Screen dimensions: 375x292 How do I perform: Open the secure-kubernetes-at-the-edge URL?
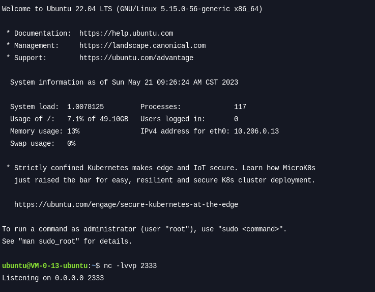(126, 205)
